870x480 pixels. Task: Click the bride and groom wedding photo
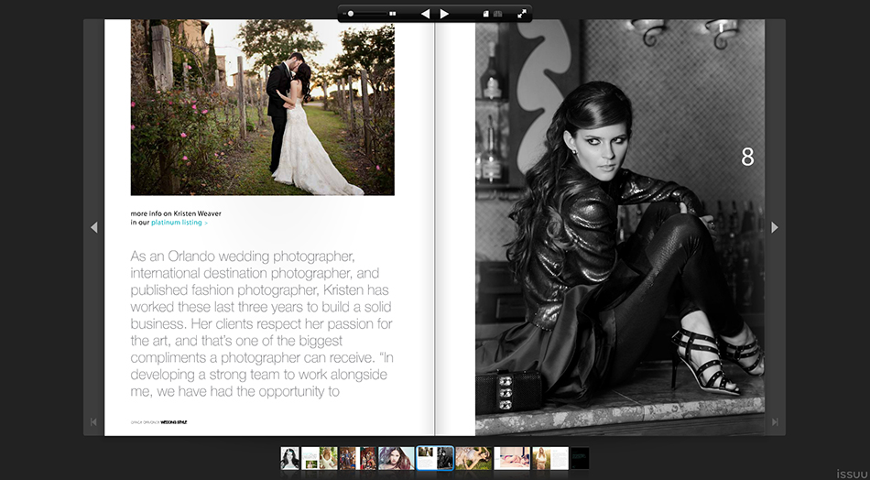click(x=262, y=108)
